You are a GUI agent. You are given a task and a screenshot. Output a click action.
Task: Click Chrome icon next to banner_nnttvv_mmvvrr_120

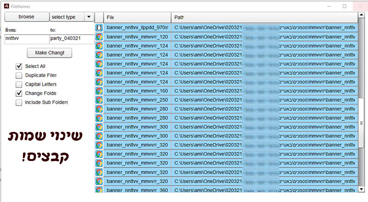pyautogui.click(x=99, y=36)
